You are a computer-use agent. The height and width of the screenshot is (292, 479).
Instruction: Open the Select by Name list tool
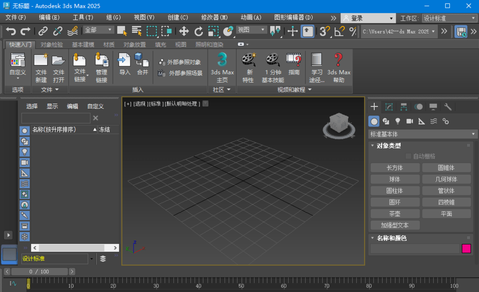click(x=137, y=31)
